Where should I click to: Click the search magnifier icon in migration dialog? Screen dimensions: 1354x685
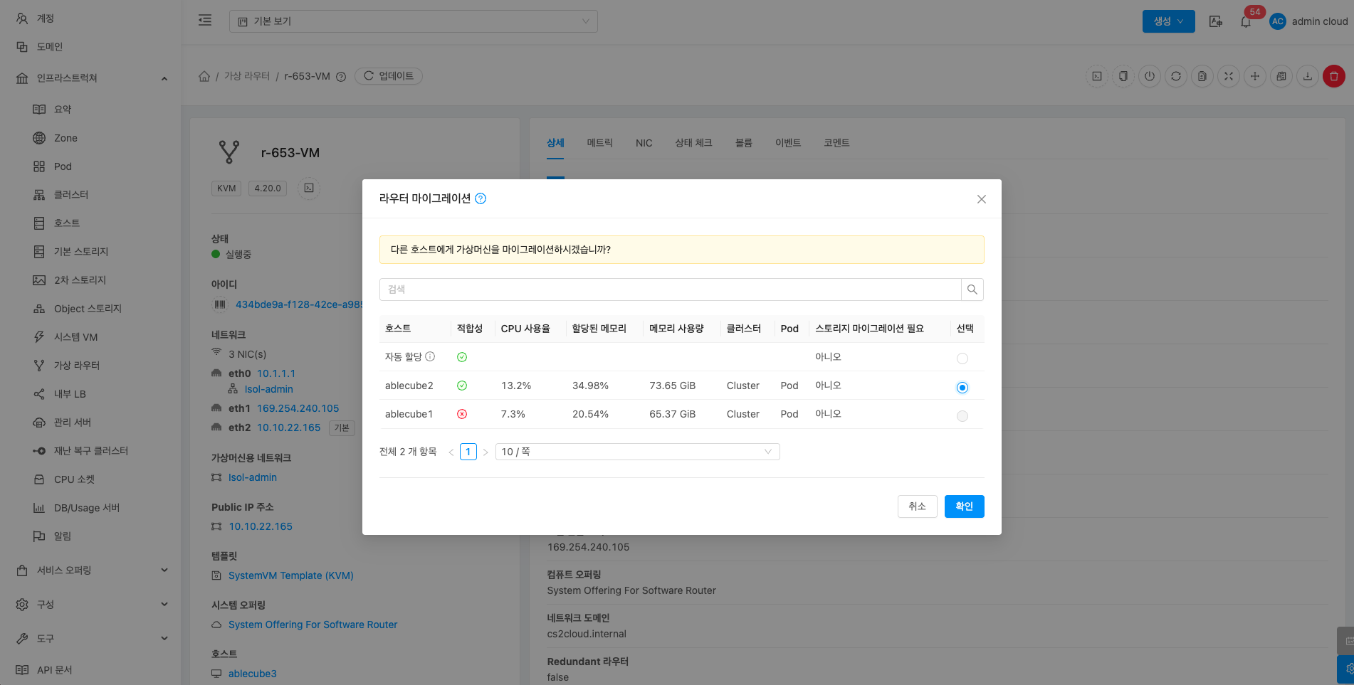[972, 290]
